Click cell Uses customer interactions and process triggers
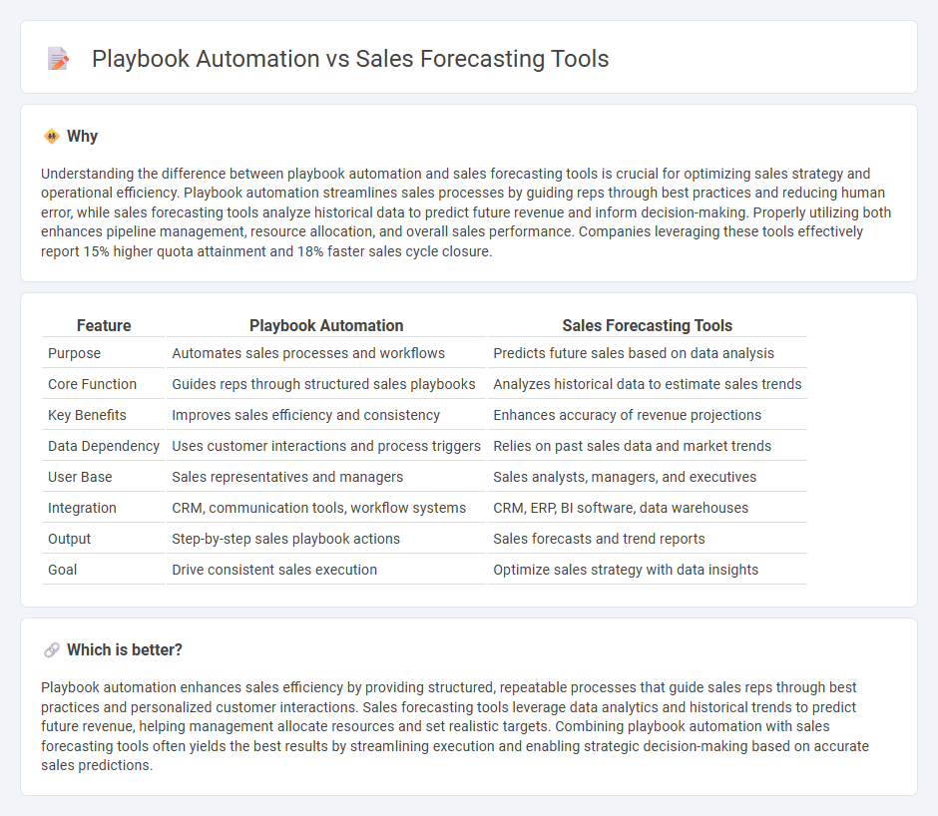Viewport: 938px width, 816px height. (x=326, y=446)
